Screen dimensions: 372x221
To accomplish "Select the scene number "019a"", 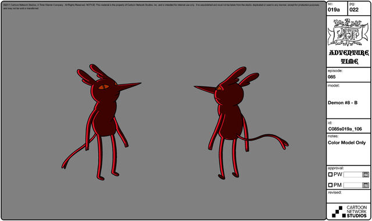I will click(334, 10).
